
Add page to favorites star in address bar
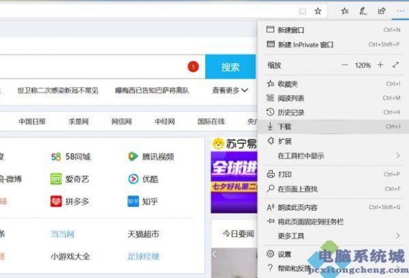(x=318, y=11)
